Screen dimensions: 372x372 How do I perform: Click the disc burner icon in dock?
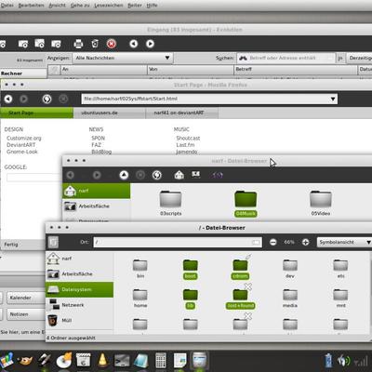(64, 360)
